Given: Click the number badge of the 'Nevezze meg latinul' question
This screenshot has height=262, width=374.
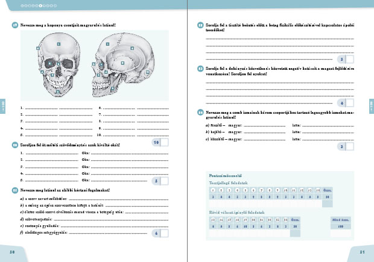Looking at the screenshot, I should (14, 189).
